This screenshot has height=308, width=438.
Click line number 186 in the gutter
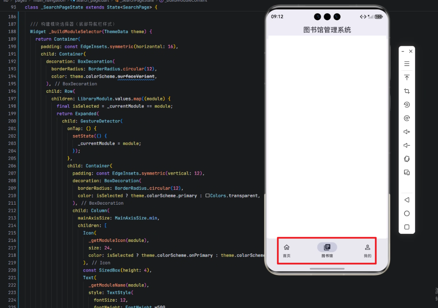12,17
